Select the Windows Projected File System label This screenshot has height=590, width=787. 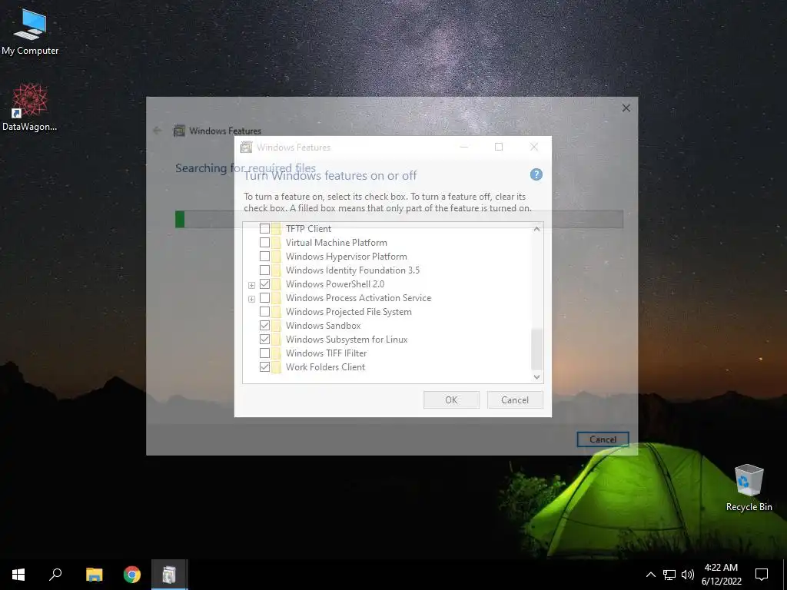click(349, 312)
